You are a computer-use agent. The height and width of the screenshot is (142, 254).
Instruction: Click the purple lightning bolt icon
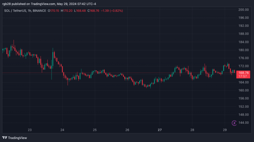click(x=234, y=123)
